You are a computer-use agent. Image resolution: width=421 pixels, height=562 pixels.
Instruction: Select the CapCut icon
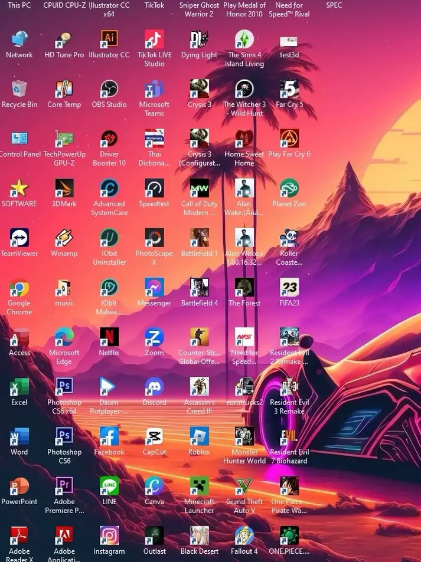point(154,436)
